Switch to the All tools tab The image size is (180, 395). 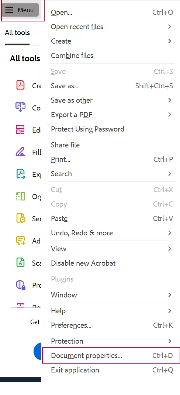17,33
